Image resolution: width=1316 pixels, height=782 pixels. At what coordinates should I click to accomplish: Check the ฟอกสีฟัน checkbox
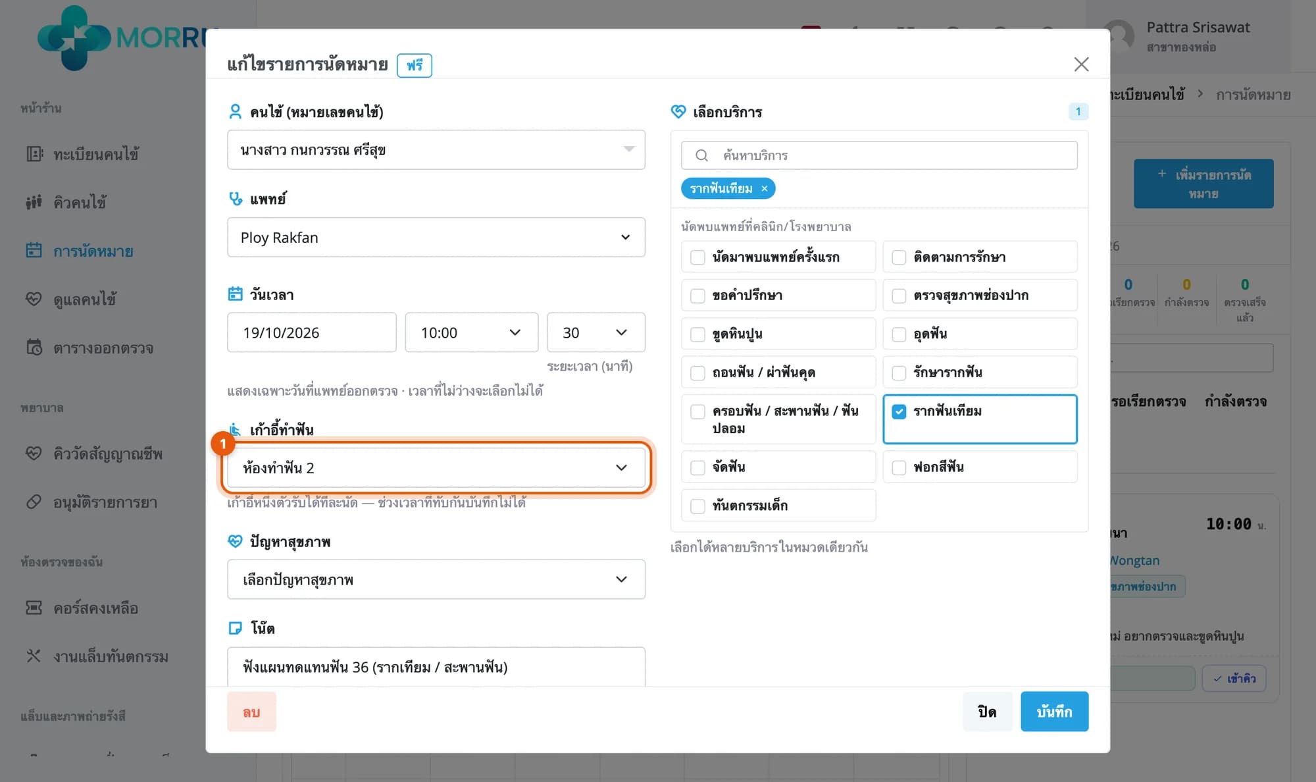(899, 467)
